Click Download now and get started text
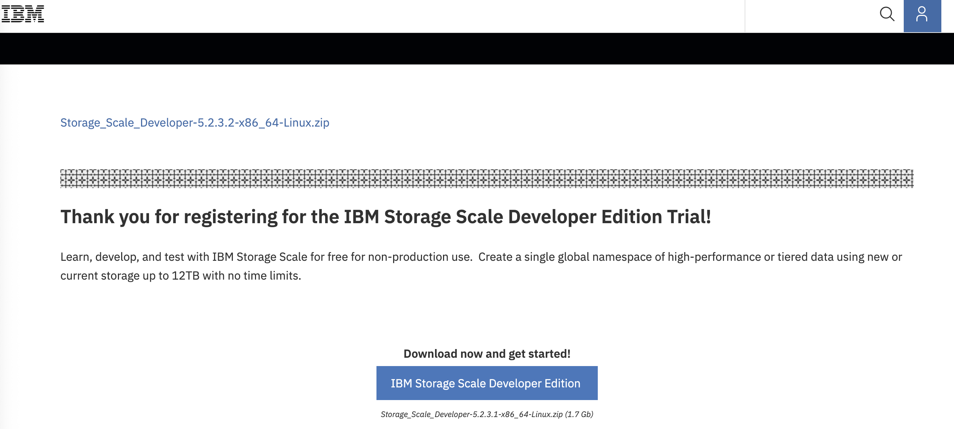The image size is (954, 429). pos(487,354)
